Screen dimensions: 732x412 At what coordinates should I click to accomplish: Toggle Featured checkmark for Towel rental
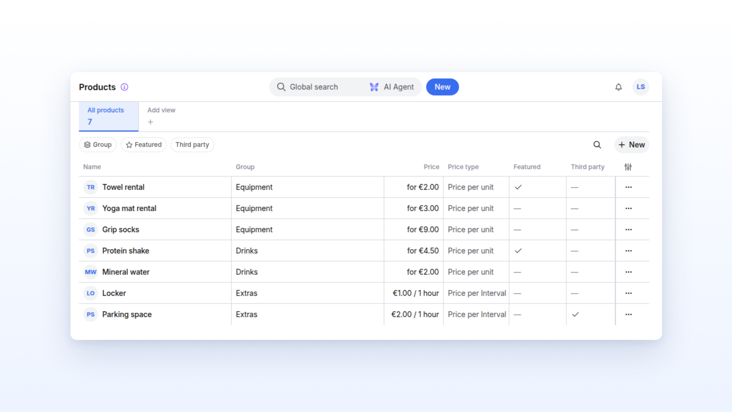pyautogui.click(x=518, y=187)
